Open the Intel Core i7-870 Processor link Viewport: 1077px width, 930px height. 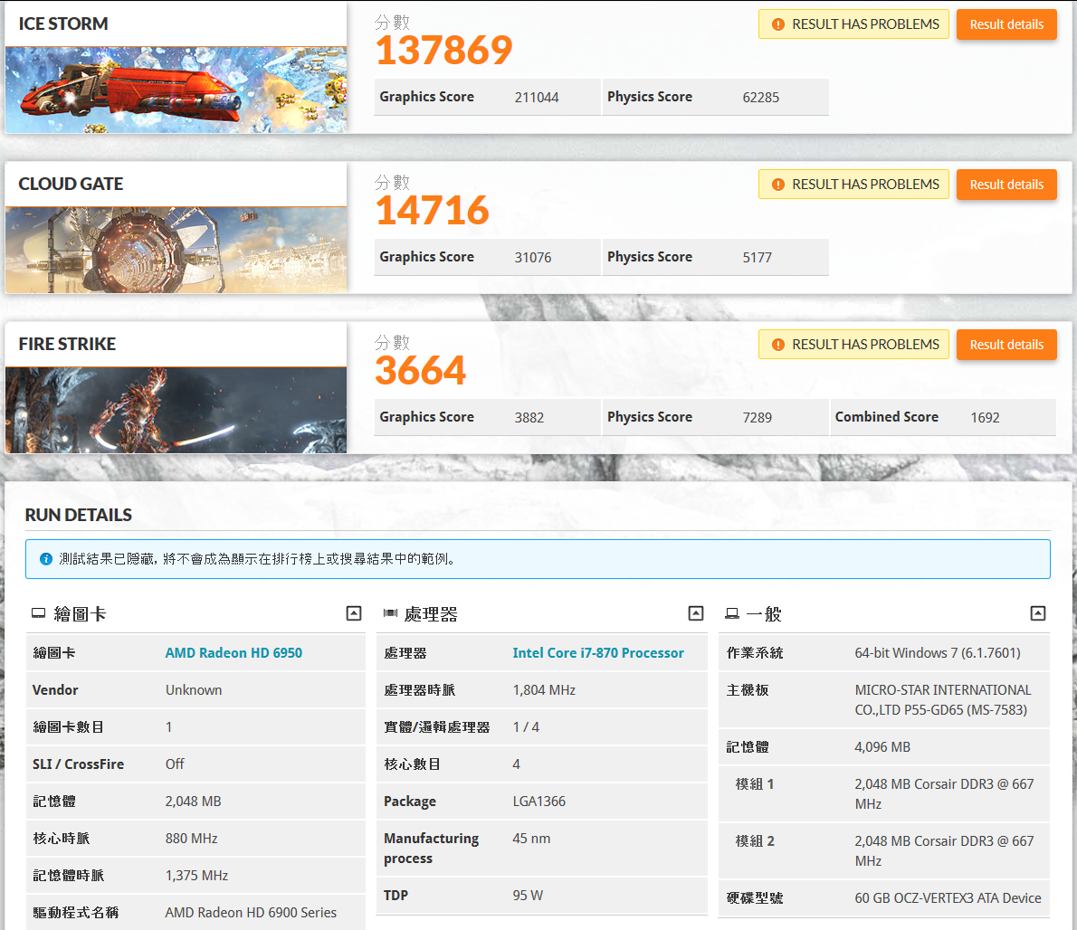click(598, 653)
